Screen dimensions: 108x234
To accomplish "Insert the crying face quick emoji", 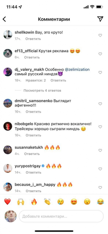I will pyautogui.click(x=61, y=202).
